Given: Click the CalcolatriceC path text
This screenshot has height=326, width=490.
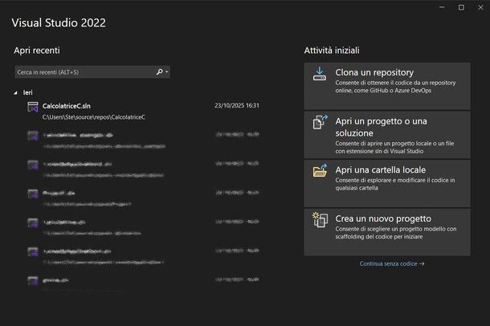Looking at the screenshot, I should pyautogui.click(x=94, y=117).
